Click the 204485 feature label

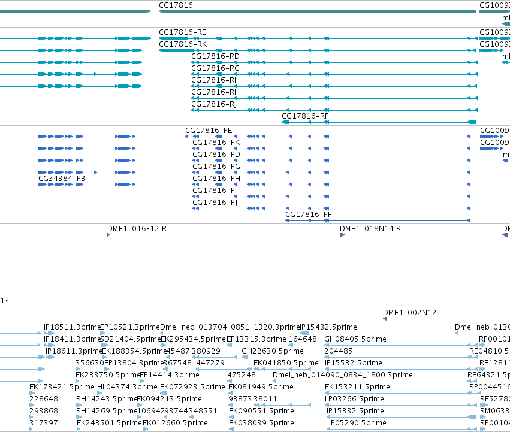(338, 351)
